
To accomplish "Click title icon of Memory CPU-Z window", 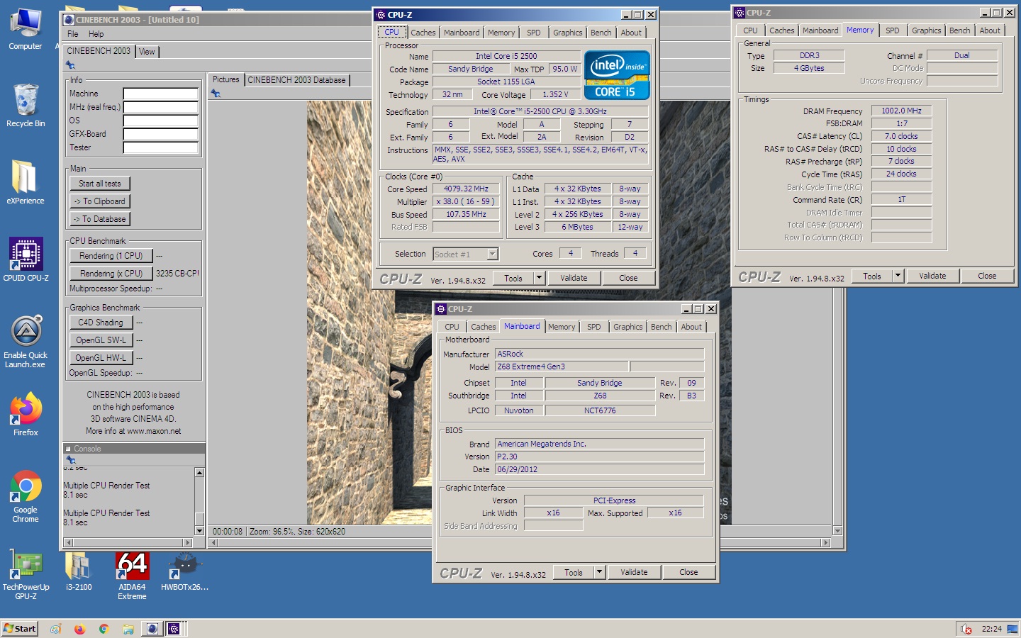I will pyautogui.click(x=740, y=13).
